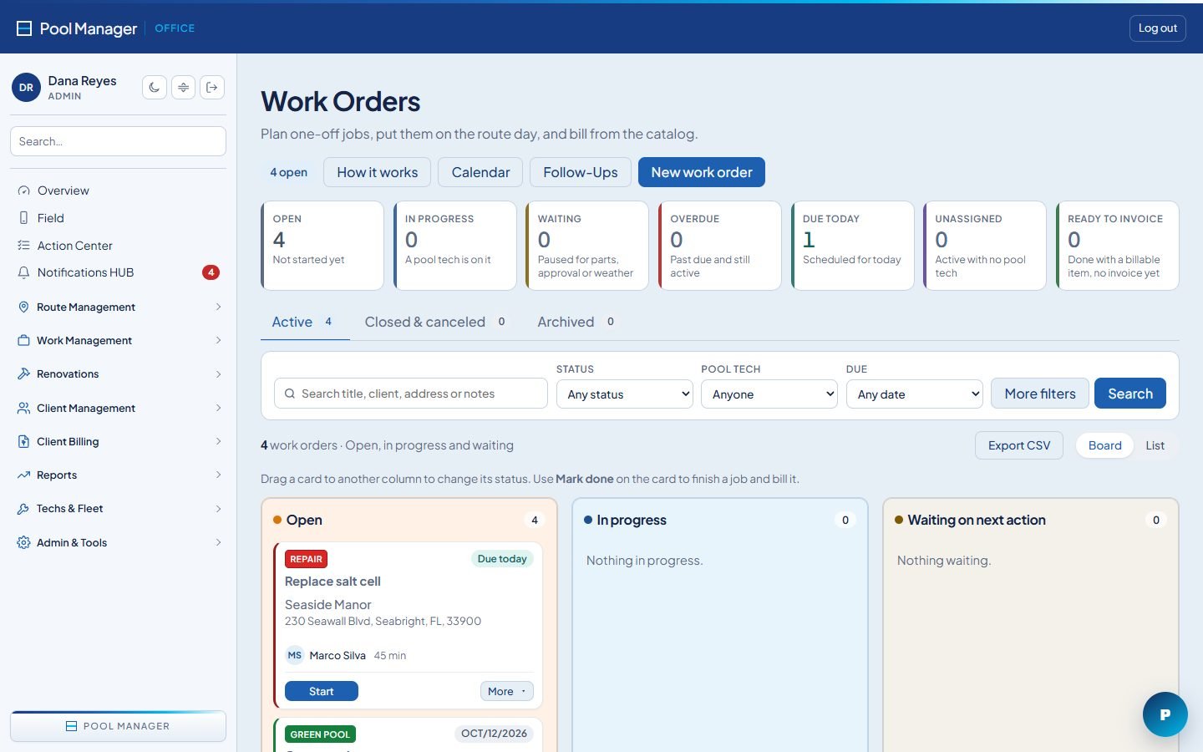This screenshot has width=1203, height=752.
Task: Click the Route Management pin icon
Action: 23,307
